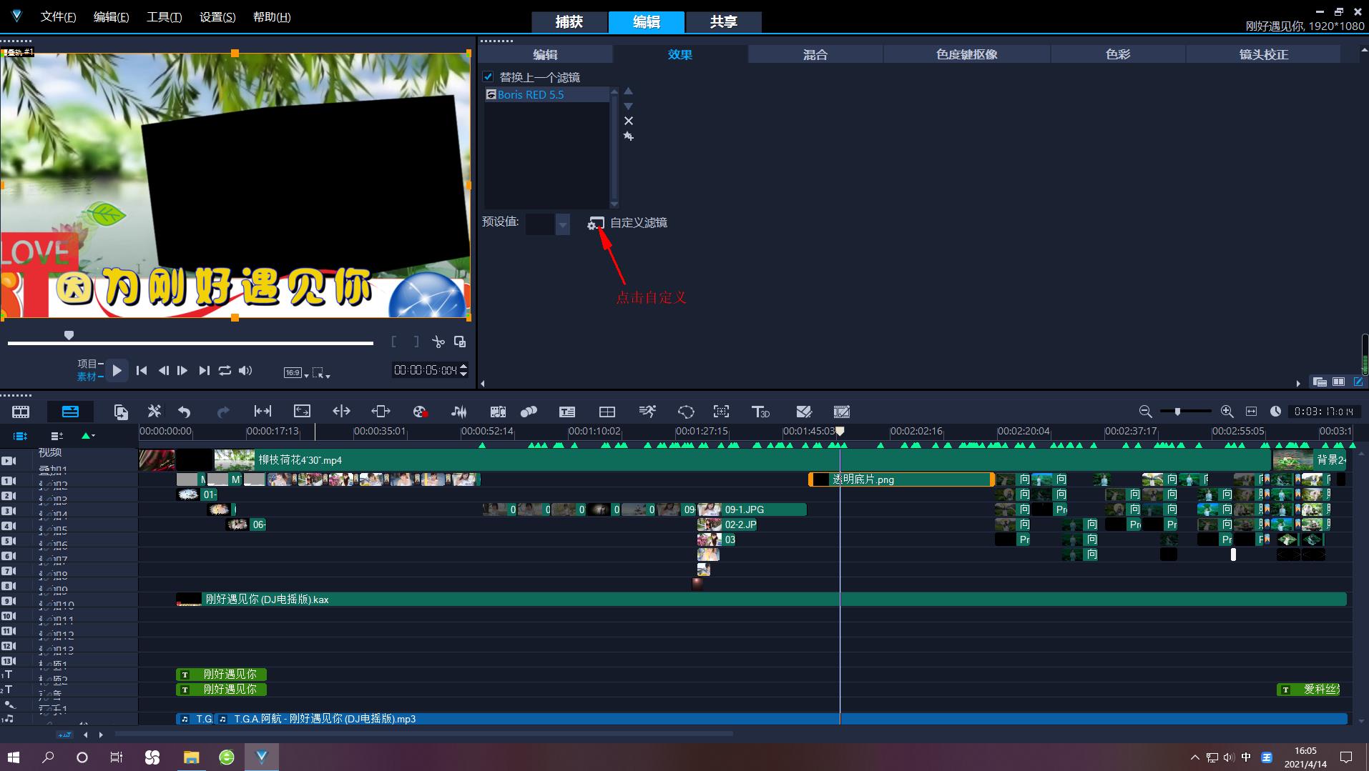Open the 3D Title Editor
This screenshot has height=771, width=1369.
760,412
